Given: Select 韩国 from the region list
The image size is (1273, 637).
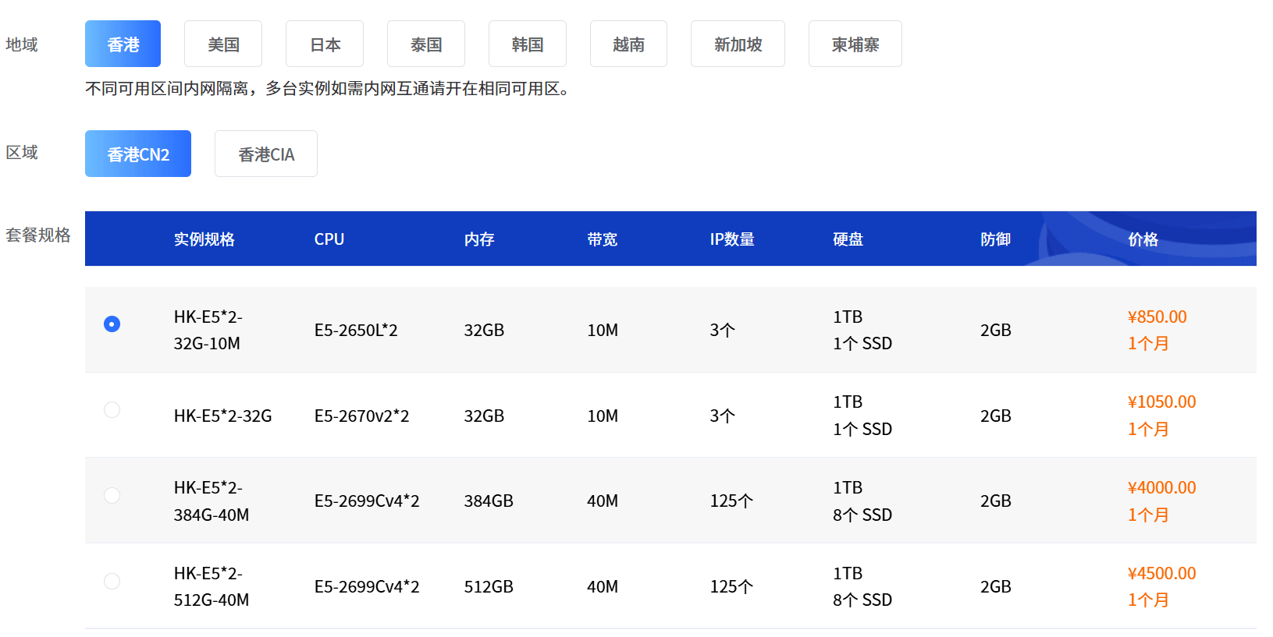Looking at the screenshot, I should coord(528,44).
